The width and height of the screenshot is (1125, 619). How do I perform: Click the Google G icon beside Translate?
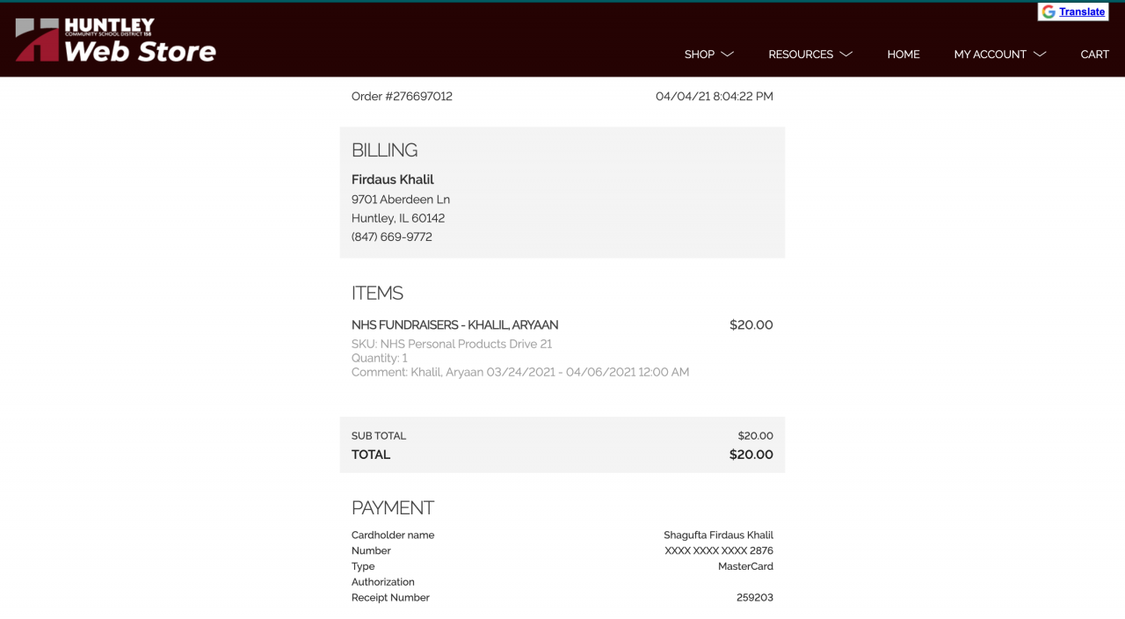tap(1049, 12)
